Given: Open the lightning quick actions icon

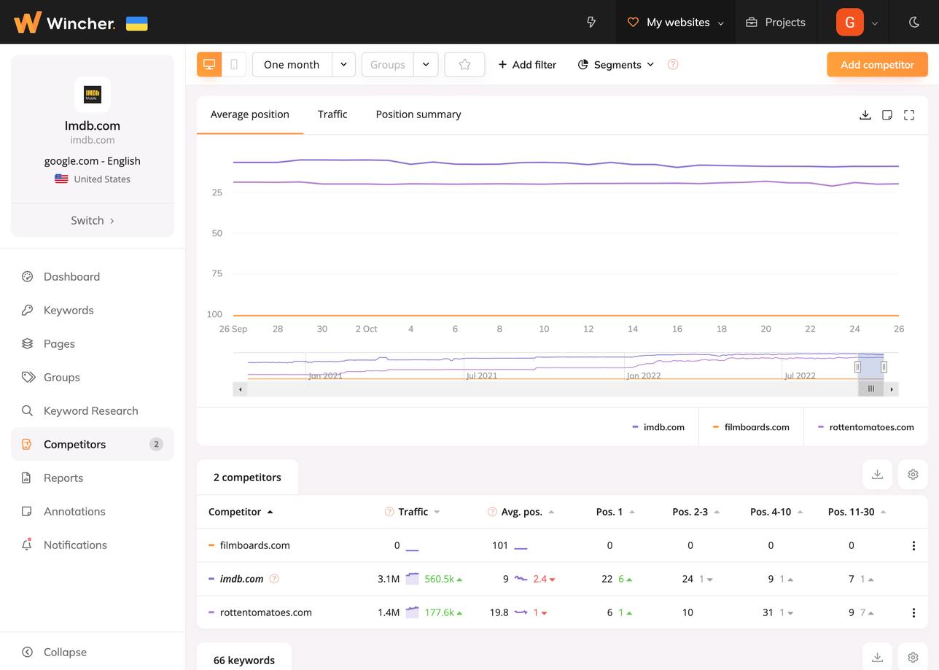Looking at the screenshot, I should [x=591, y=22].
